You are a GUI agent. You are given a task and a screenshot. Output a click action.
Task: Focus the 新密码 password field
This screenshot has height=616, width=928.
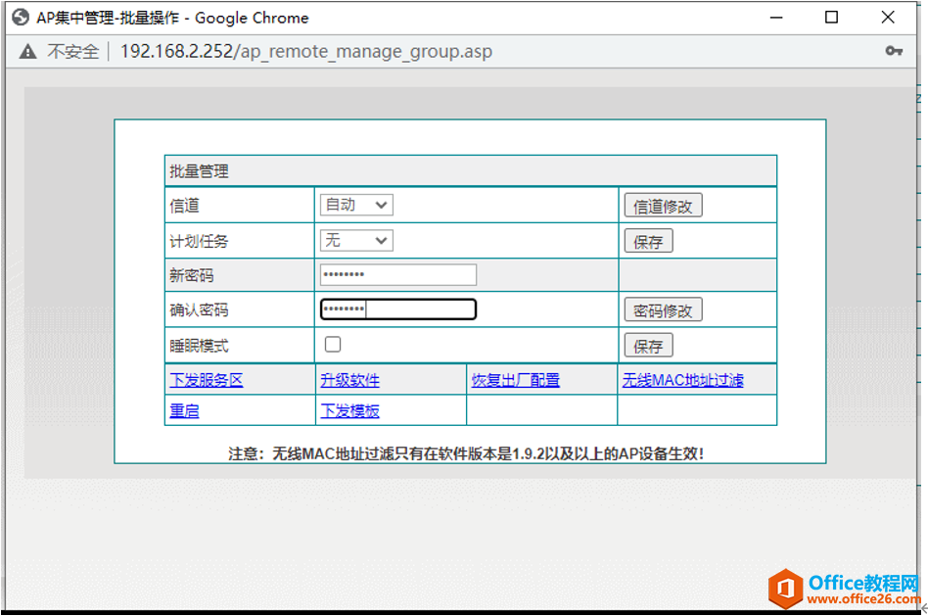(397, 275)
